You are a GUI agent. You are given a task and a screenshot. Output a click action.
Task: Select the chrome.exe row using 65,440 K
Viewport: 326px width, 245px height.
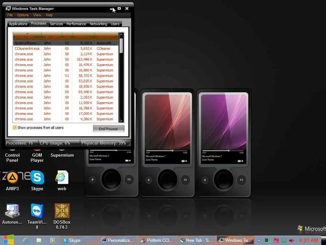coord(66,92)
